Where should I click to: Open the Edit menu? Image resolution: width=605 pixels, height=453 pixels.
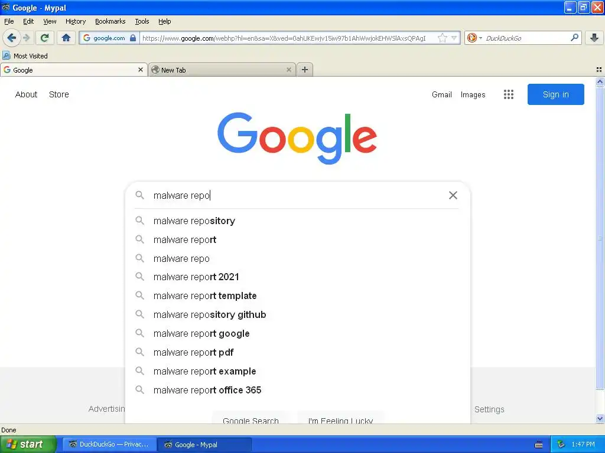click(x=28, y=21)
